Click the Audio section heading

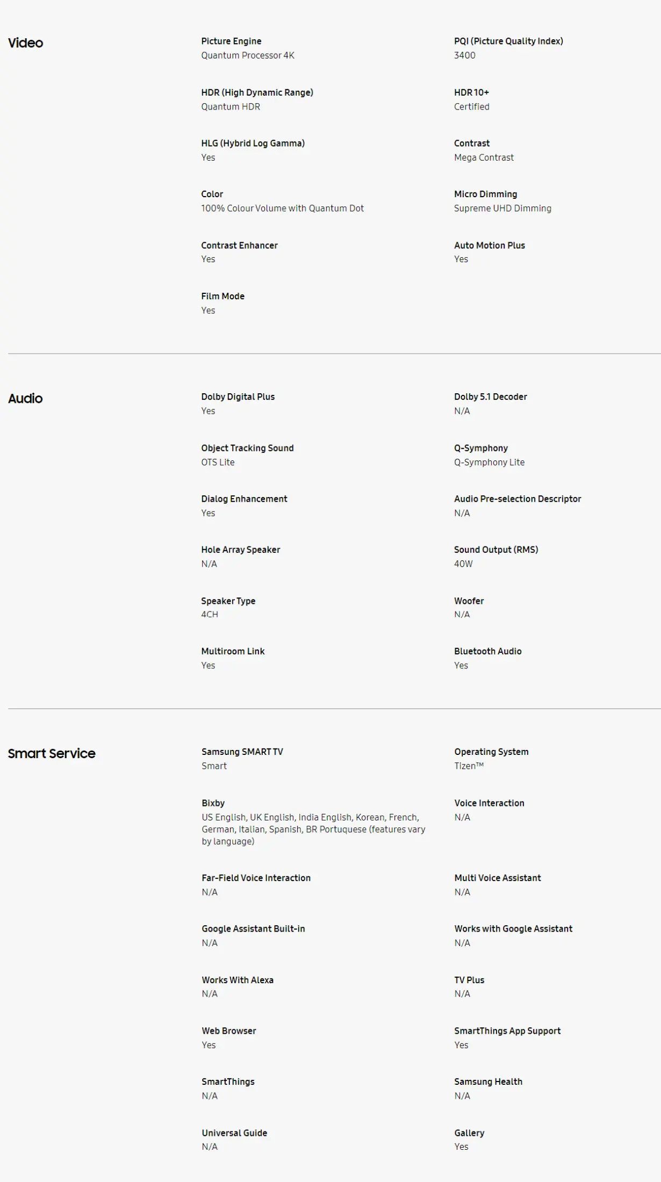25,399
